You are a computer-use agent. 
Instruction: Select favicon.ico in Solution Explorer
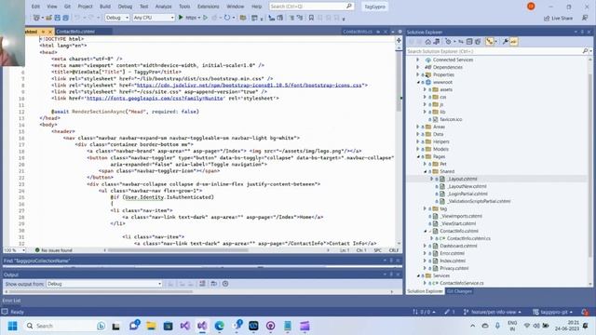(x=451, y=119)
